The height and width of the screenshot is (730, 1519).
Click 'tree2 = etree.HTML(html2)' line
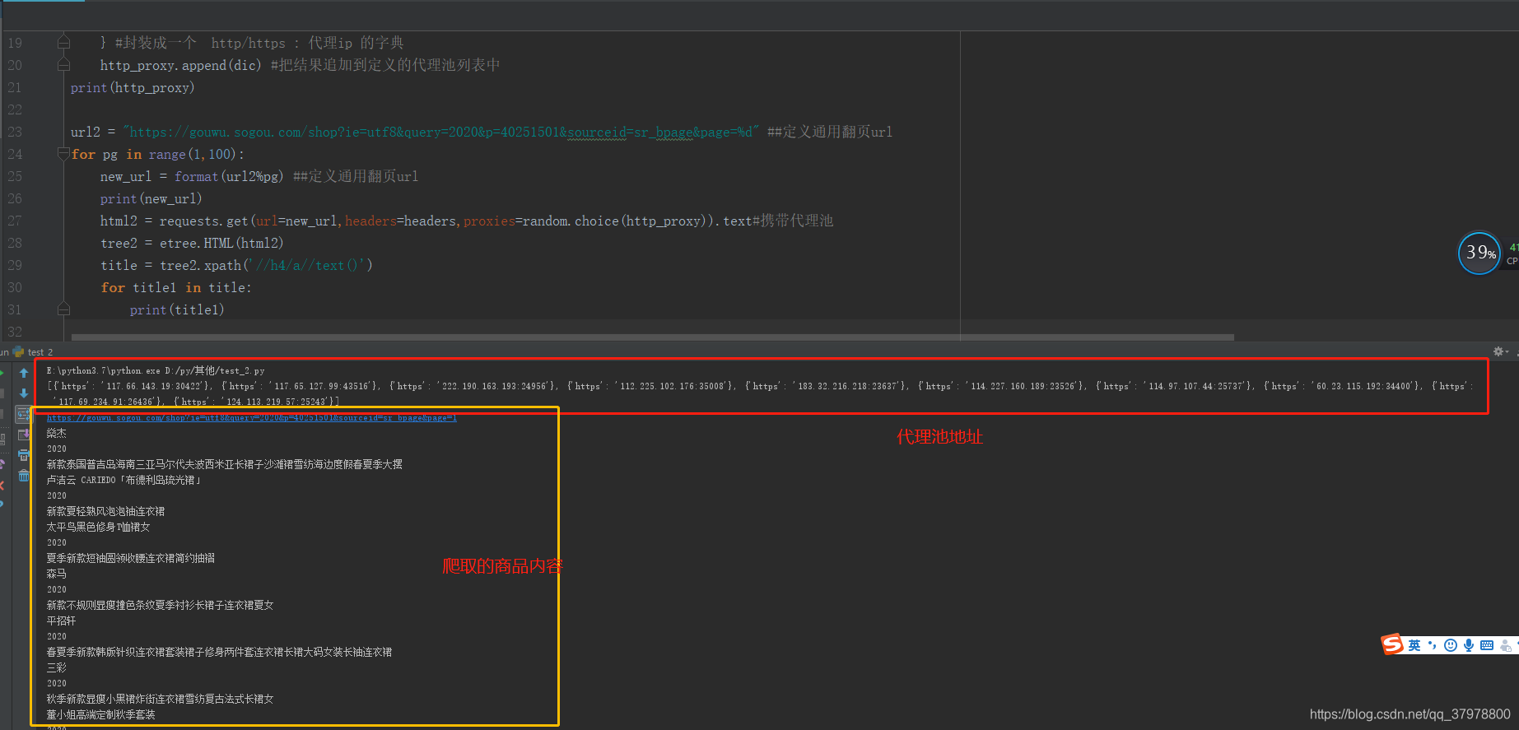[x=192, y=243]
